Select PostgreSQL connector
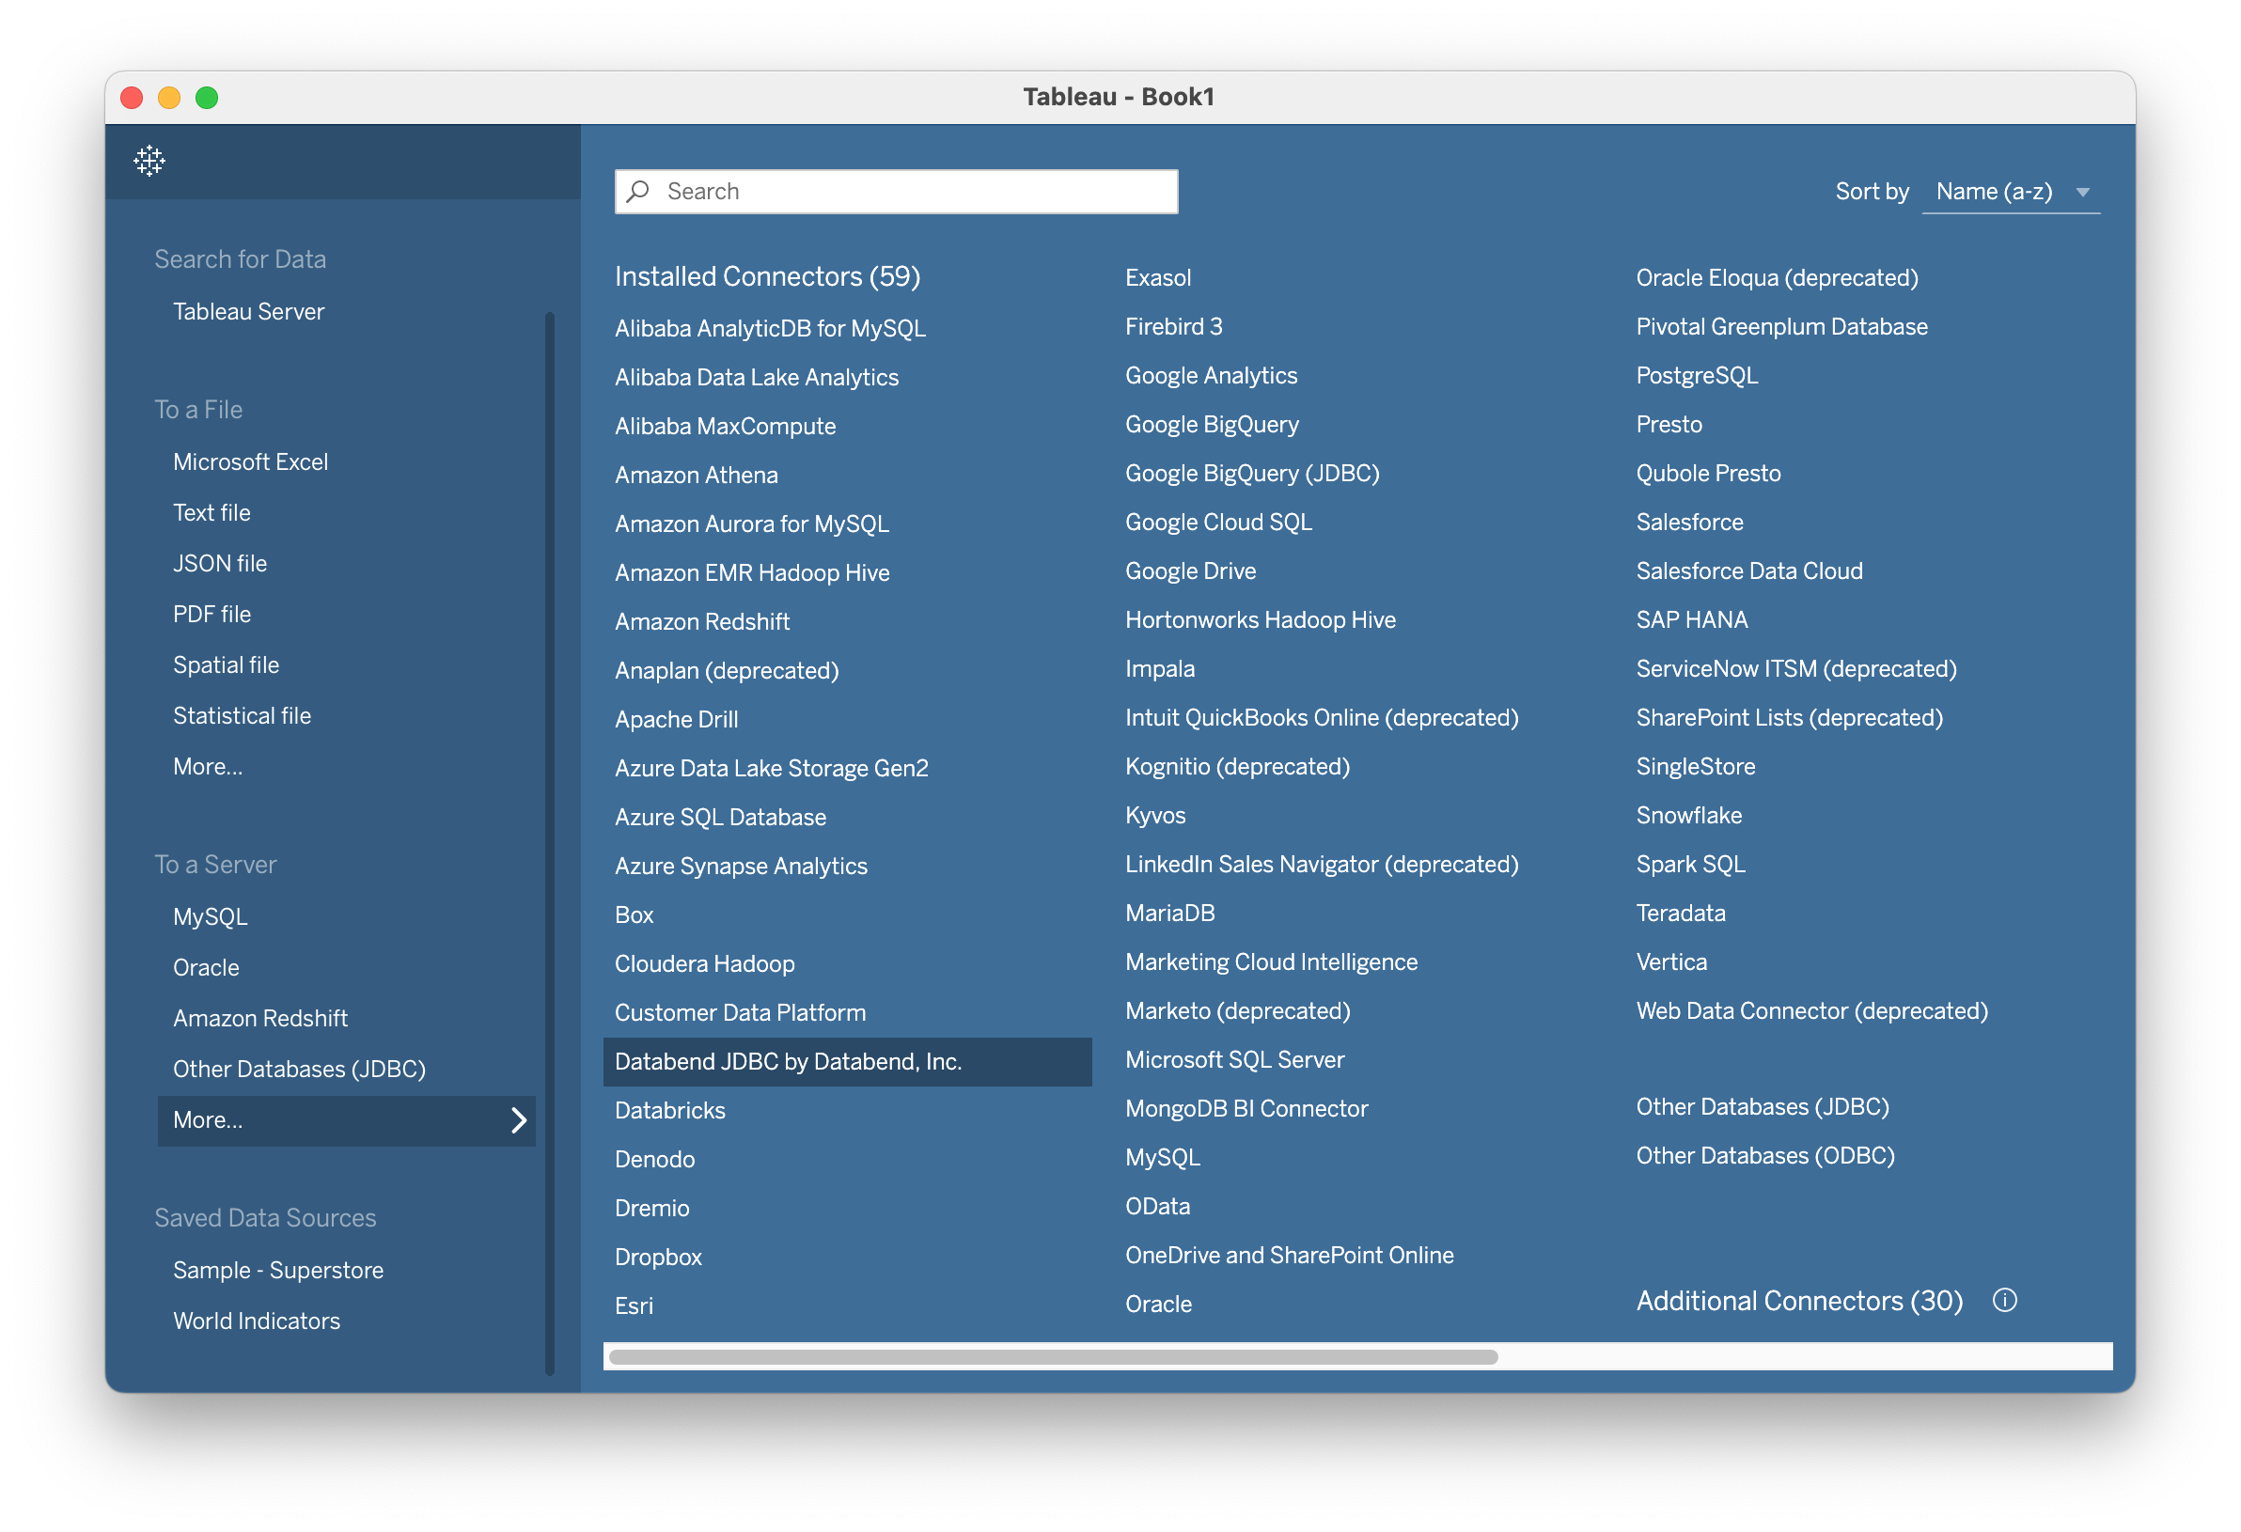The image size is (2241, 1532). [x=1696, y=375]
